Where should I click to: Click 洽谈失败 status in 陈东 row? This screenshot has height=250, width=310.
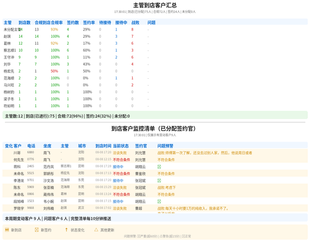click(120, 187)
